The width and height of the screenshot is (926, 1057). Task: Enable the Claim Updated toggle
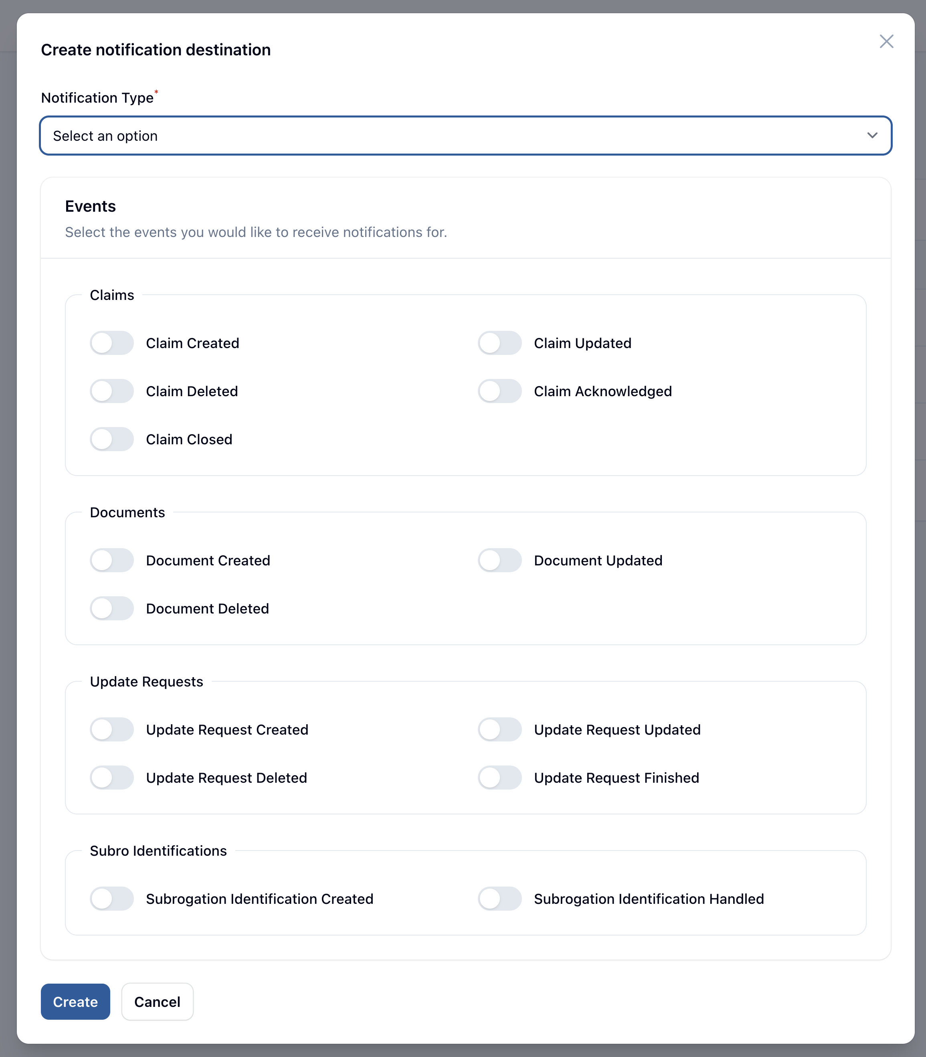click(499, 343)
